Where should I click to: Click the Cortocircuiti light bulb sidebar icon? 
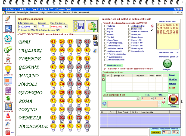(8, 69)
